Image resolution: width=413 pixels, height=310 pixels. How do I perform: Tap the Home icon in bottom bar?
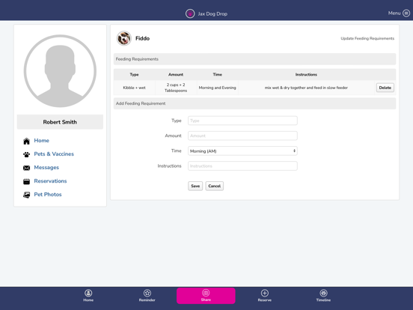tap(88, 293)
